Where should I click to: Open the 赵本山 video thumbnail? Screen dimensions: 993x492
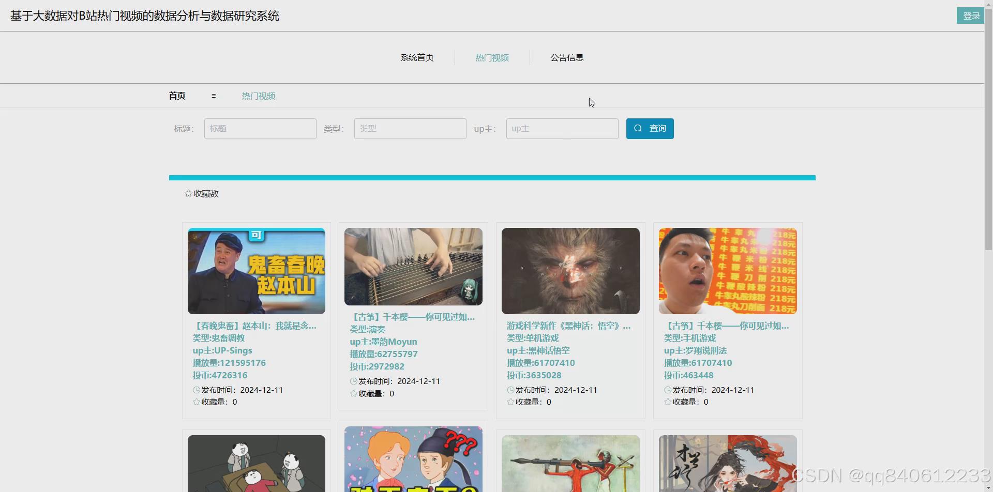(256, 271)
